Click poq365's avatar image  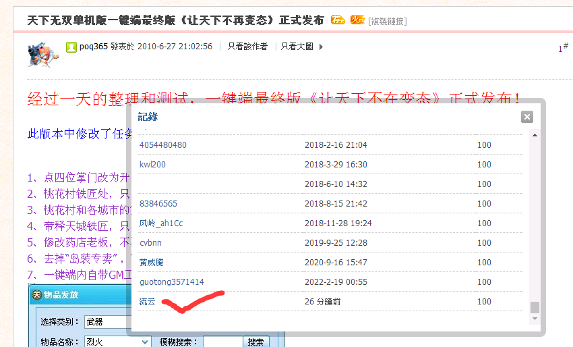tap(42, 53)
